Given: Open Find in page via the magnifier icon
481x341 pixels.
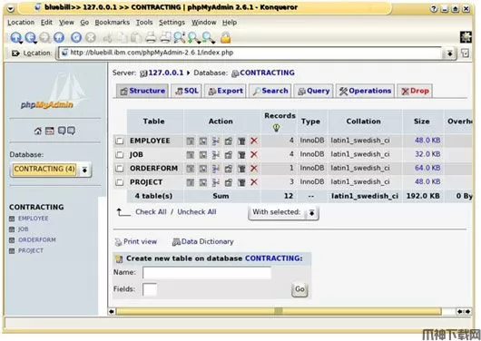Looking at the screenshot, I should [180, 38].
